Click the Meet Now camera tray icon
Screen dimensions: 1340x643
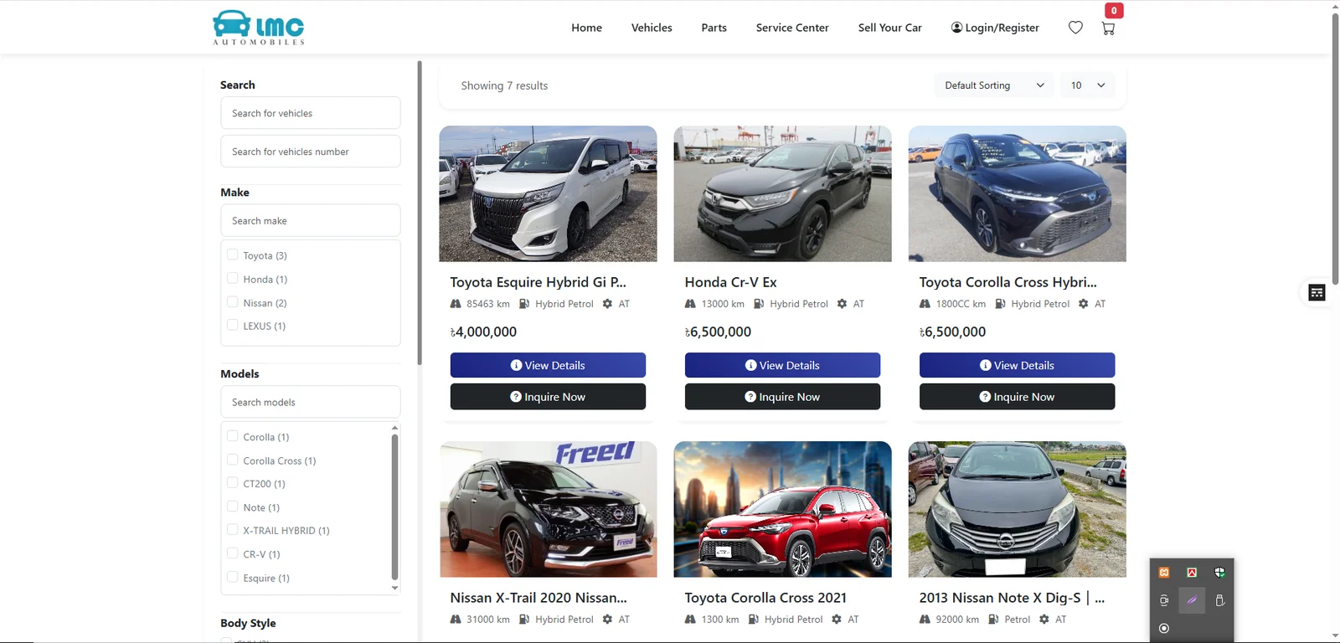(x=1164, y=600)
